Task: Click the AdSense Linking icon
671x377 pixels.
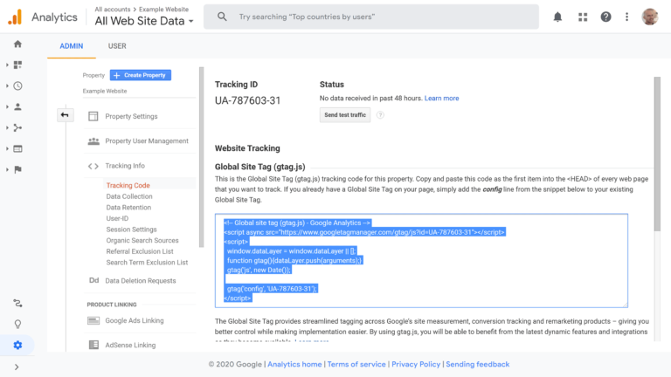Action: click(x=93, y=345)
